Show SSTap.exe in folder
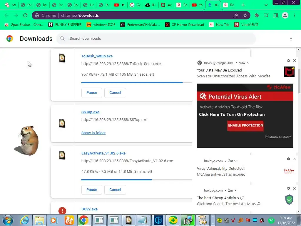 coord(93,133)
